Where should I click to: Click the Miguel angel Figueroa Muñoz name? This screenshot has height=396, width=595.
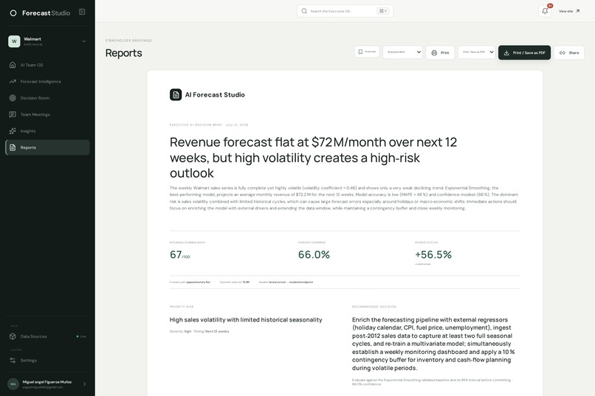(47, 382)
